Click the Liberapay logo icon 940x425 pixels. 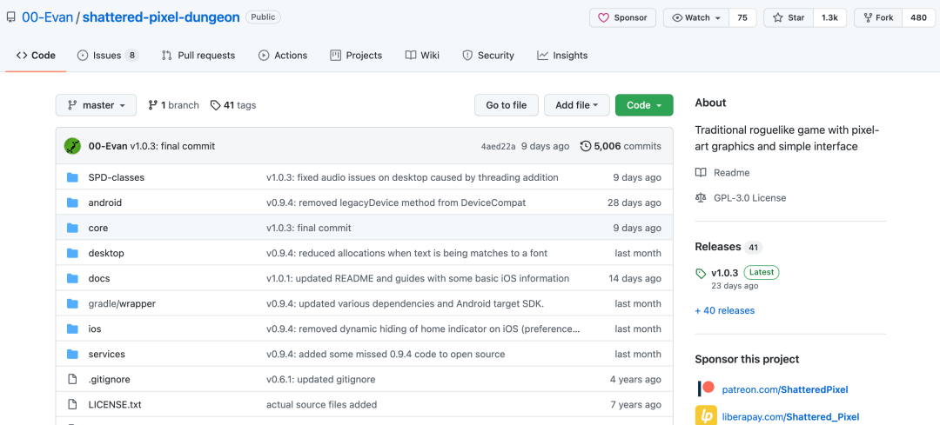tap(706, 415)
